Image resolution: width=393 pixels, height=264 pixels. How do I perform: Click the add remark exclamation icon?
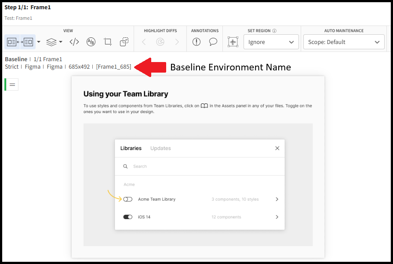tap(196, 42)
